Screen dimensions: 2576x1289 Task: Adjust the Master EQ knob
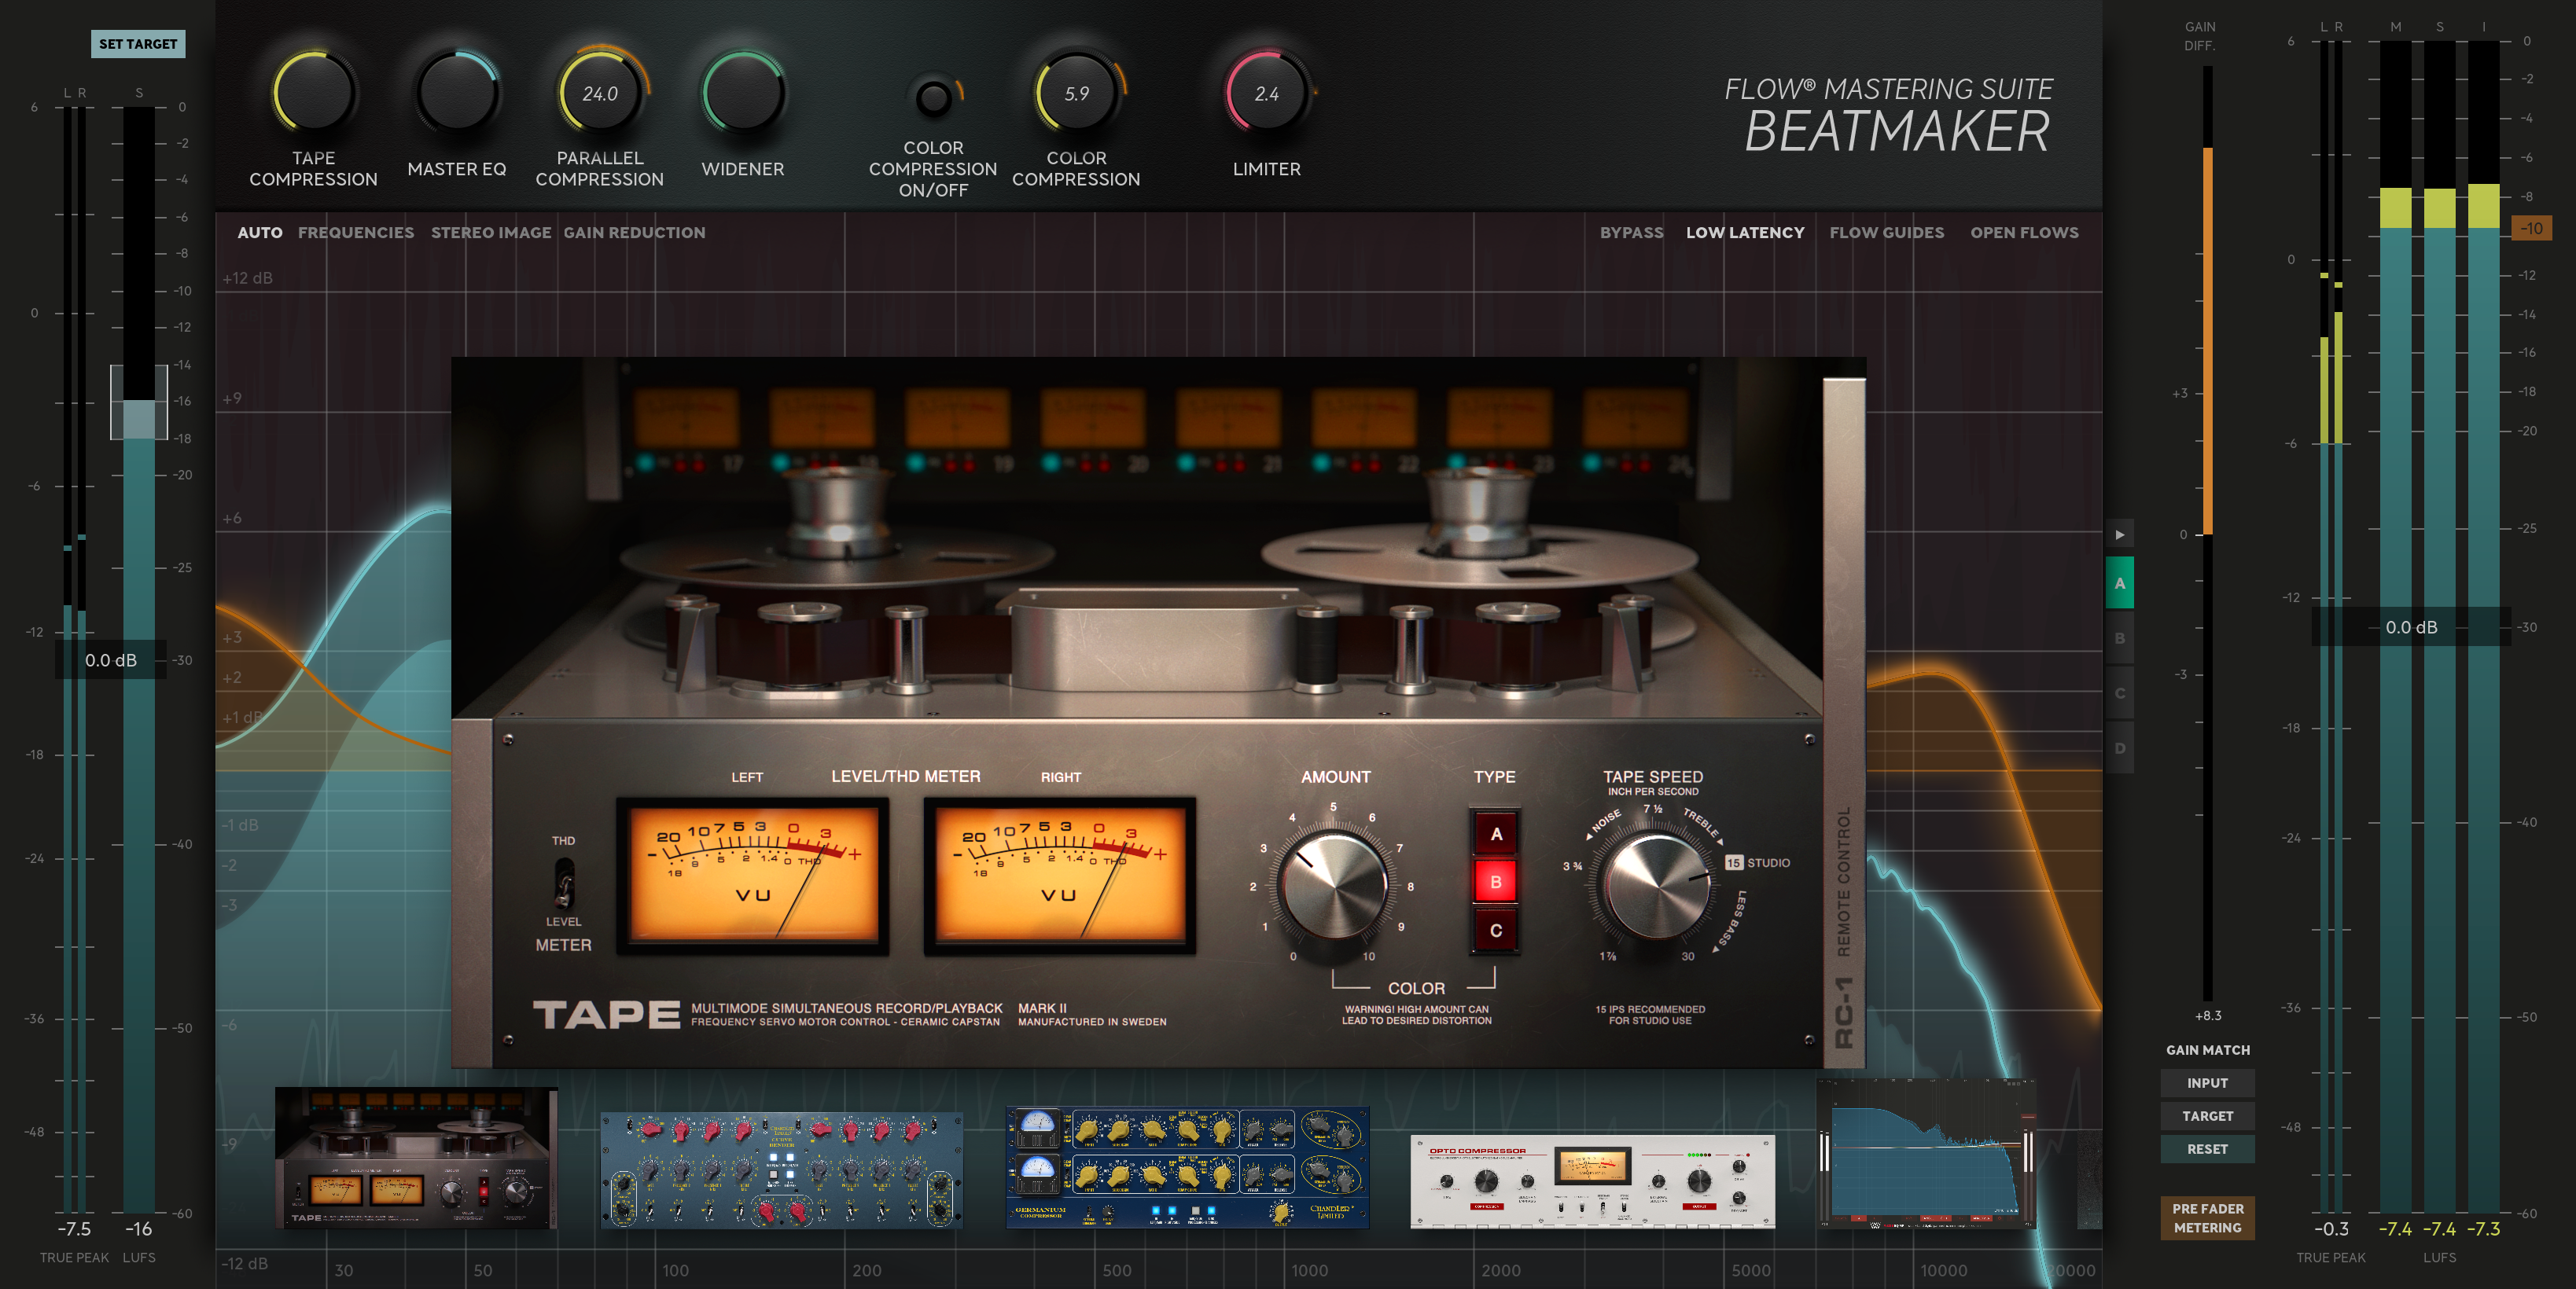457,93
